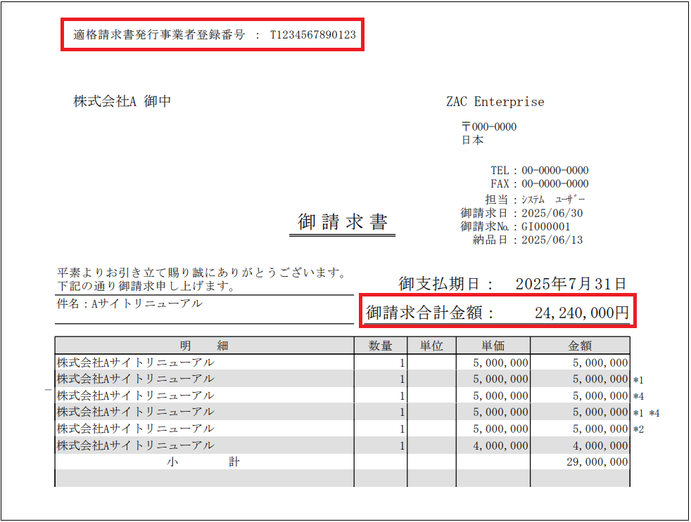Click the invoice number GI000001
Viewport: 691px width, 522px height.
tap(545, 226)
